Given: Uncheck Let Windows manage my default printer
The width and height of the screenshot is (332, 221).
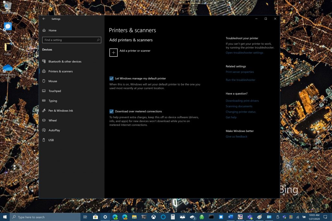Looking at the screenshot, I should pyautogui.click(x=112, y=78).
